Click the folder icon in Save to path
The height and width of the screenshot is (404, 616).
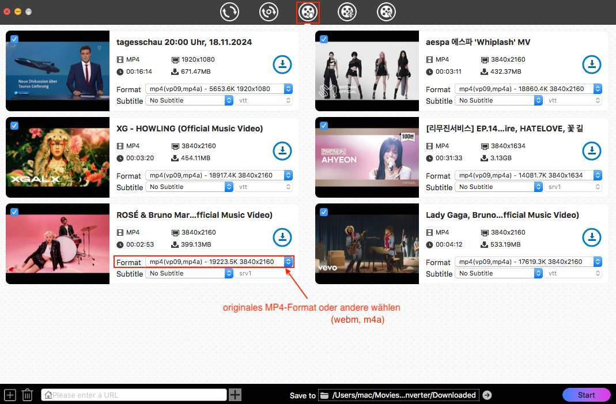tap(324, 395)
